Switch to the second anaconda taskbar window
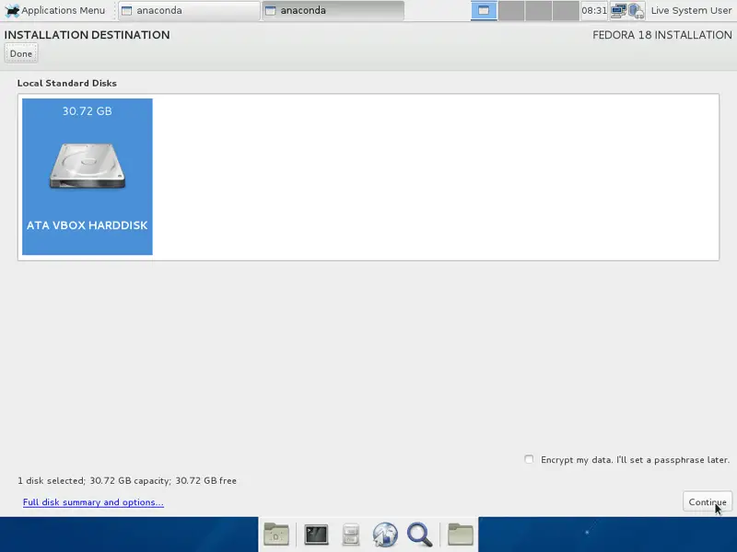 pyautogui.click(x=333, y=10)
